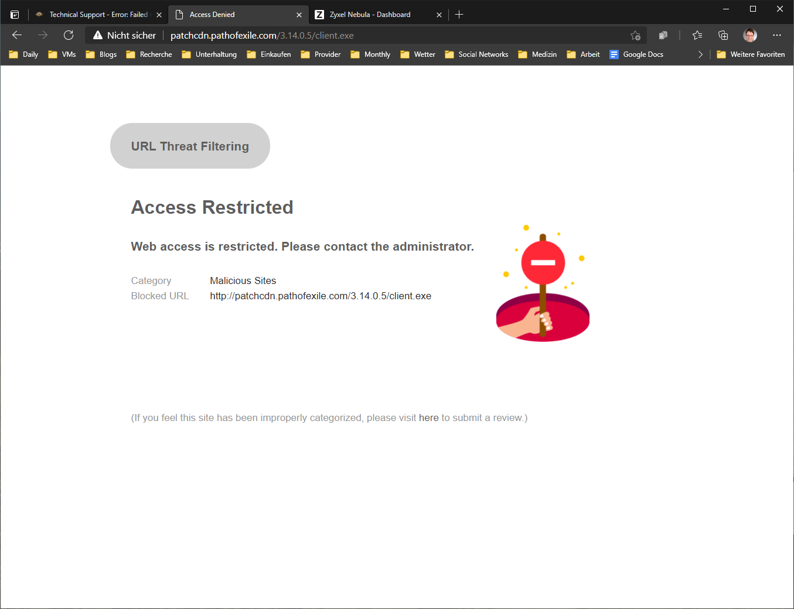Click the browser back arrow

[17, 35]
